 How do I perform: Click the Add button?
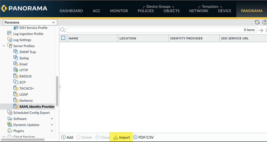67,137
